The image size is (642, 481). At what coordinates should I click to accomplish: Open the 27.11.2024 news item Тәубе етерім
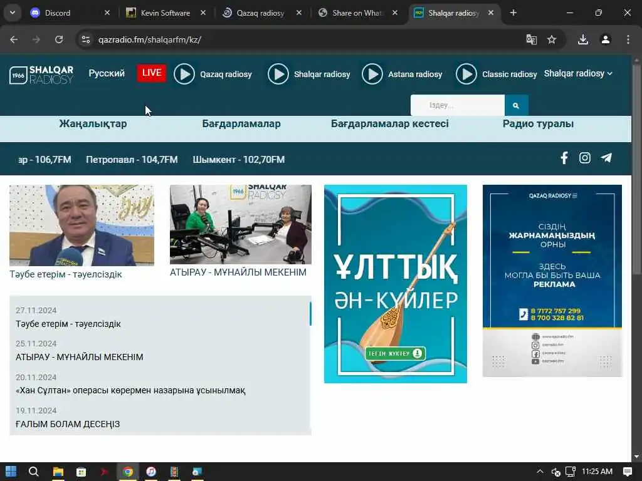coord(68,324)
